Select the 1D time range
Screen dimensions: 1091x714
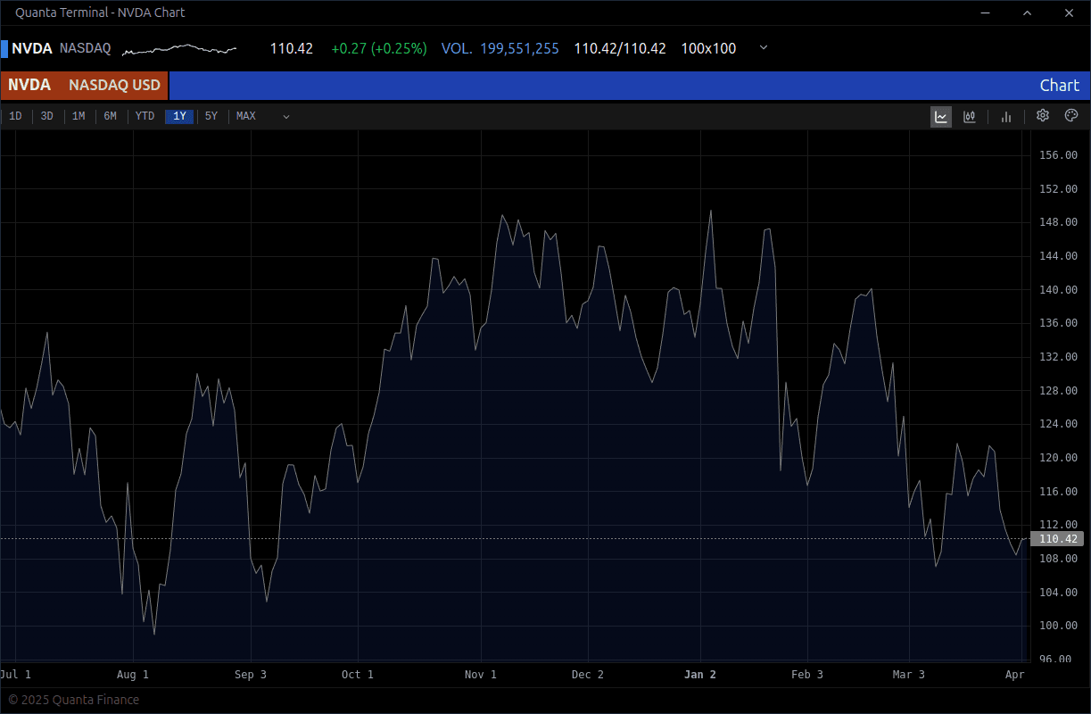15,116
